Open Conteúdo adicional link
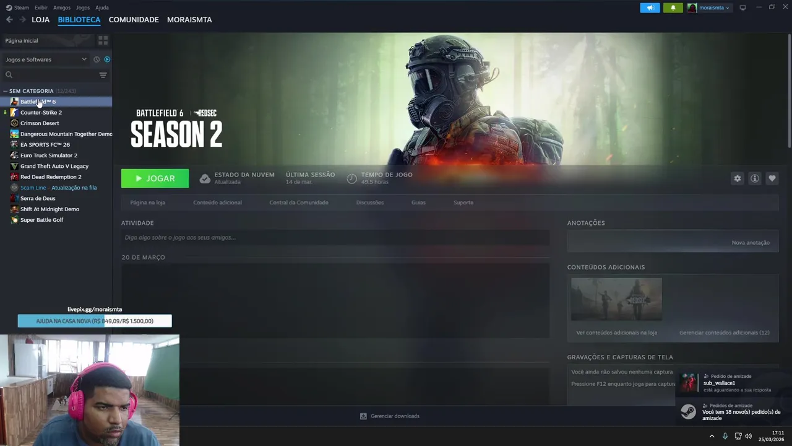The height and width of the screenshot is (446, 792). (x=217, y=203)
